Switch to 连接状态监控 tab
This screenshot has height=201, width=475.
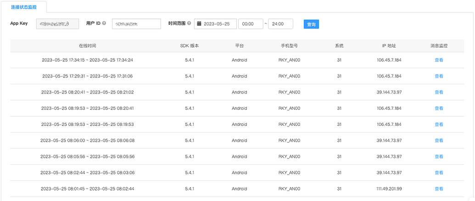[x=23, y=7]
